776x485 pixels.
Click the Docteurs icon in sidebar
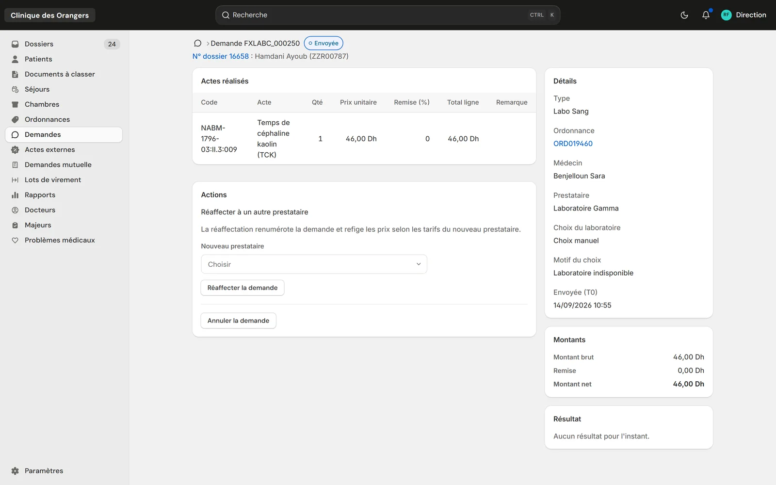[15, 210]
